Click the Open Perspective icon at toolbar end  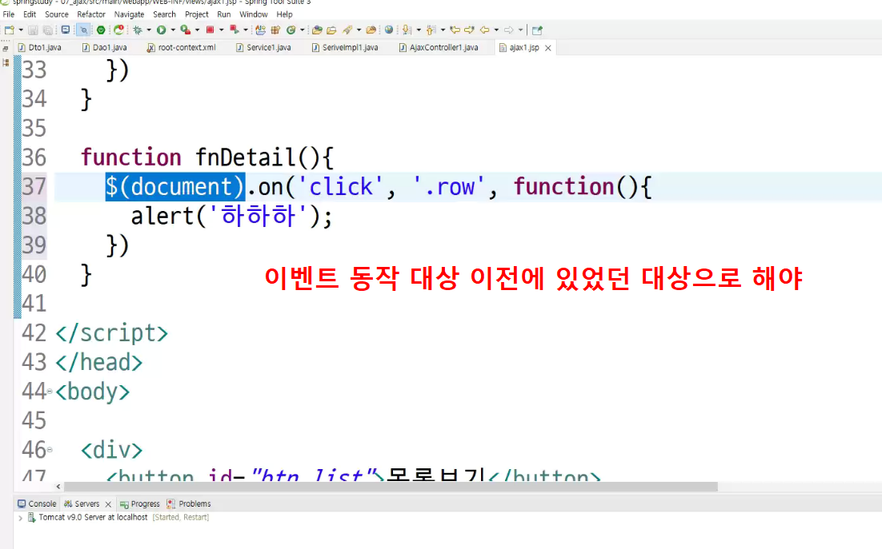(537, 30)
